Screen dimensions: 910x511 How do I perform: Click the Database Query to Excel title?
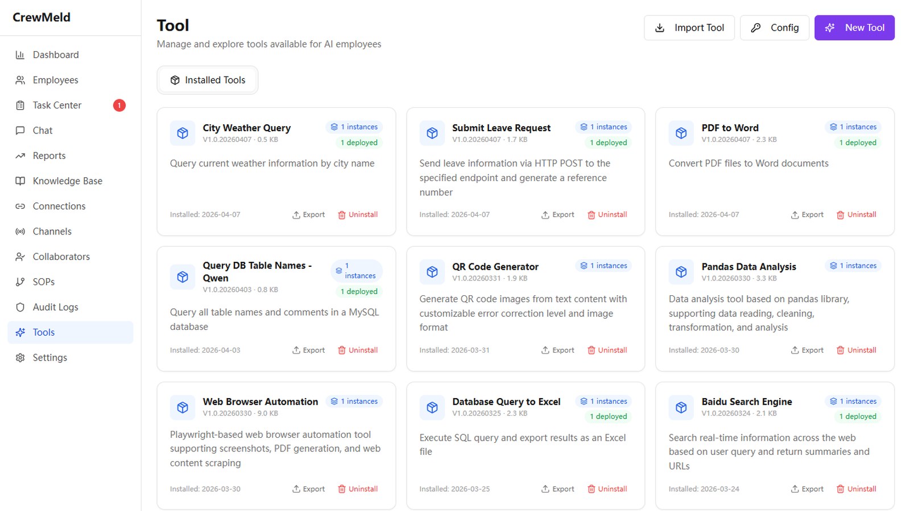pyautogui.click(x=506, y=402)
